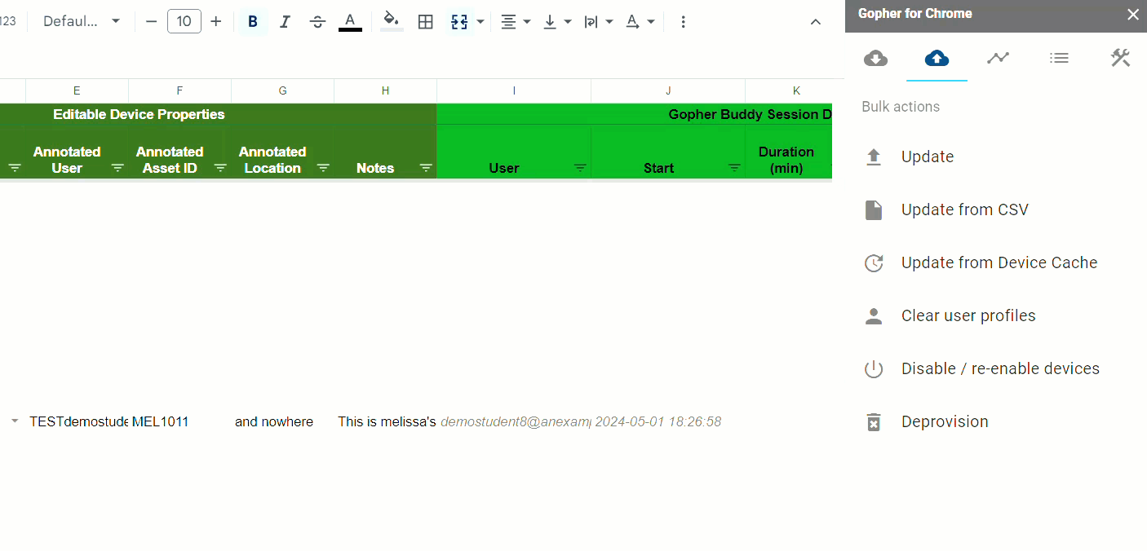The width and height of the screenshot is (1147, 551).
Task: Decrease font size with minus button
Action: tap(151, 21)
